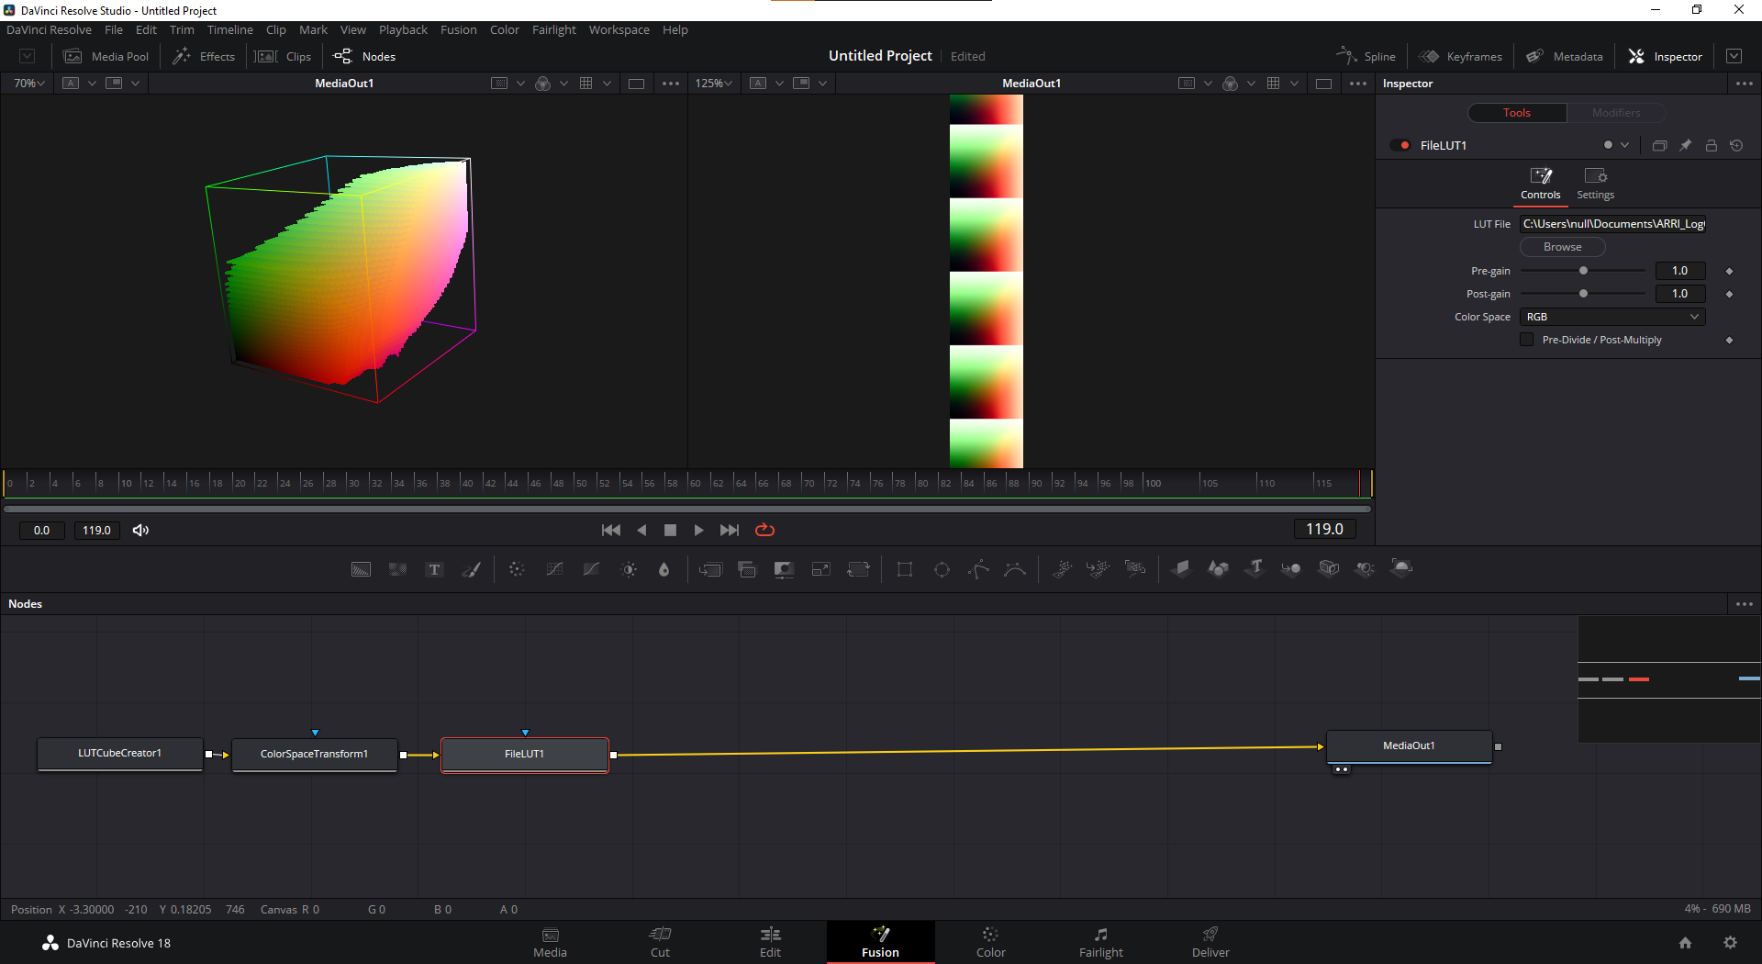1762x964 pixels.
Task: Add an Ellipse mask tool
Action: click(942, 570)
